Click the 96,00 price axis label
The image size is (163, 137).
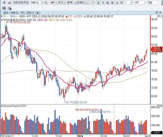(154, 19)
